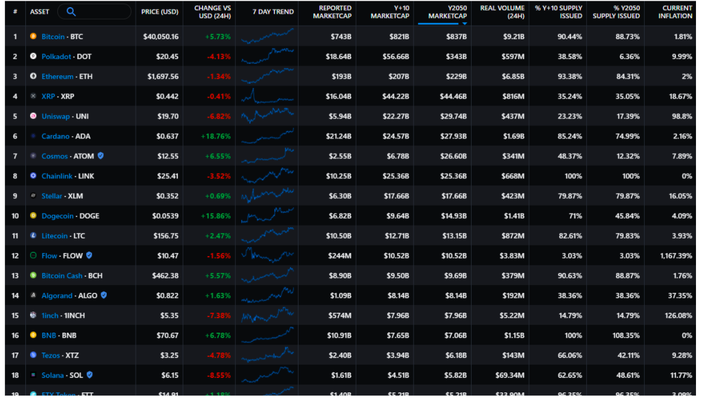Click the Uniswap coin logo icon
The width and height of the screenshot is (702, 402).
pos(33,116)
